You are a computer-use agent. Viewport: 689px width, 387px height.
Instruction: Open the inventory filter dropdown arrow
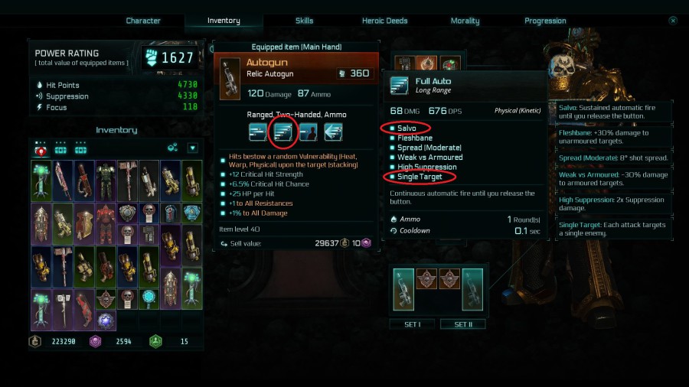click(192, 148)
